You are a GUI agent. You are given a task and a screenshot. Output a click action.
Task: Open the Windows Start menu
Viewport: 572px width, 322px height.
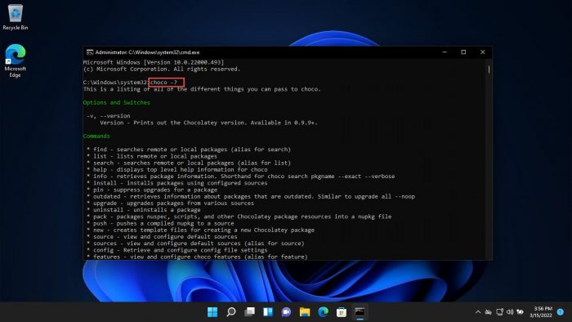coord(212,312)
